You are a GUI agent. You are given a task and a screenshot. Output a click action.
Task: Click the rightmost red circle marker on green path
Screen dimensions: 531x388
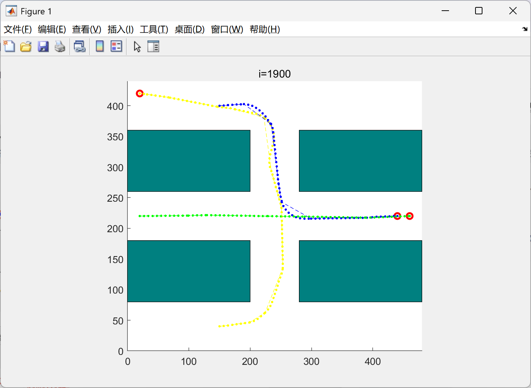pyautogui.click(x=409, y=216)
